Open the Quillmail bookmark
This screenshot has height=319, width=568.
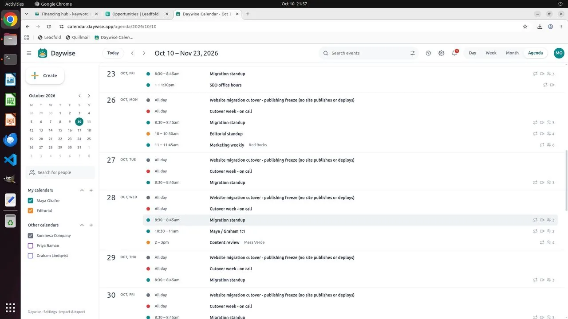click(x=78, y=37)
